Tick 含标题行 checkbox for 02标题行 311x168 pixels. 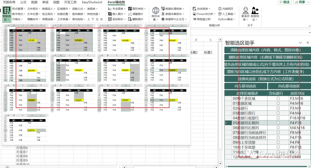tap(278, 108)
